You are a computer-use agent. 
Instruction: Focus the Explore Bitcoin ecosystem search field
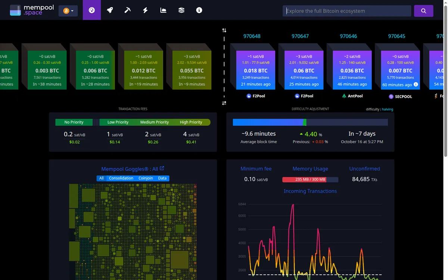pyautogui.click(x=347, y=11)
